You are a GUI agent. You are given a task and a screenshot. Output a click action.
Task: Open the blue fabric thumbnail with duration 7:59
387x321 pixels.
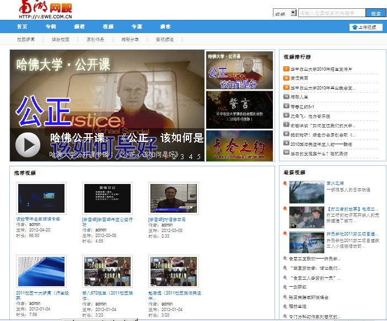click(x=41, y=271)
